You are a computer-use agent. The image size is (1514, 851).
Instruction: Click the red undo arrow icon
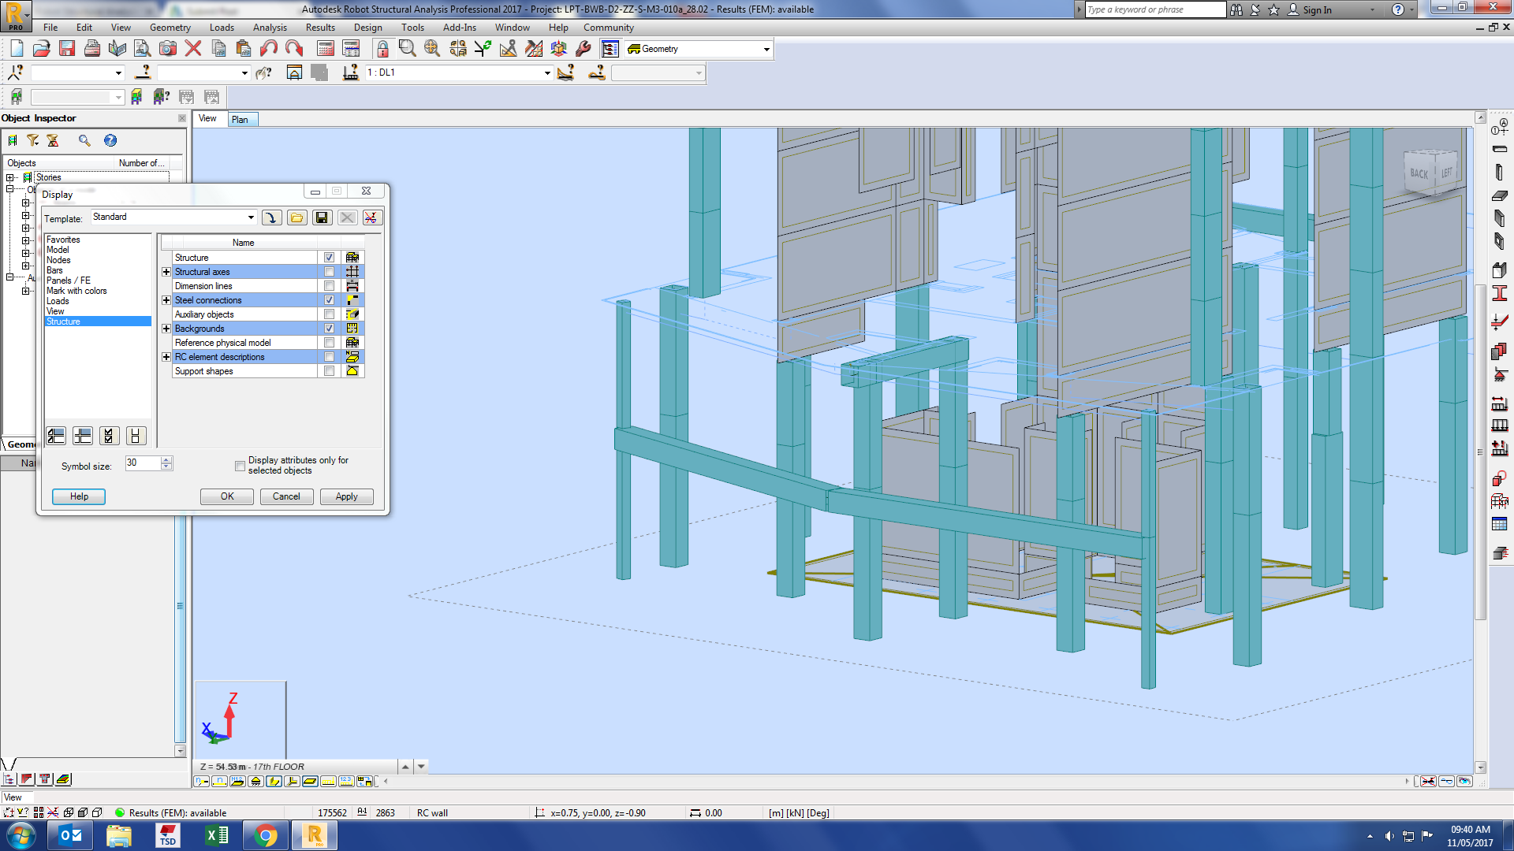[x=269, y=49]
